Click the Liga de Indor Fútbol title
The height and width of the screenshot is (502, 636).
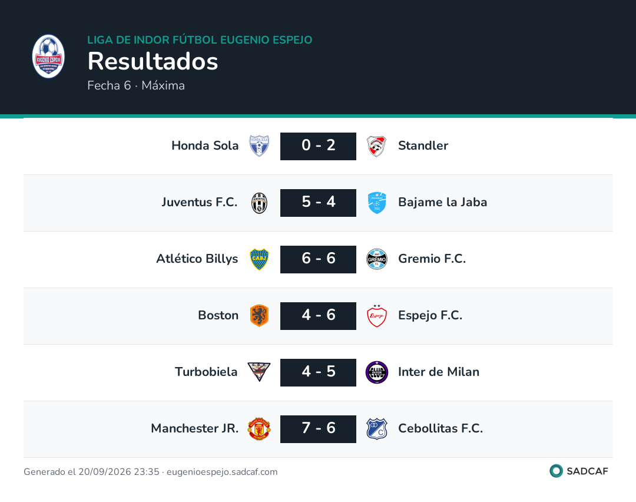[200, 39]
